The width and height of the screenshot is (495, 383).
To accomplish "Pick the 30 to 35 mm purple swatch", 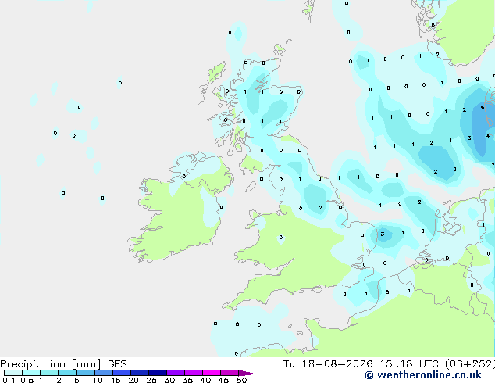I will click(176, 373).
